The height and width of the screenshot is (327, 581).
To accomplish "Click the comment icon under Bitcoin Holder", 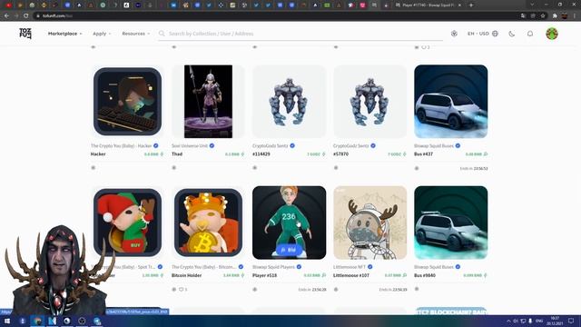I will click(x=182, y=289).
